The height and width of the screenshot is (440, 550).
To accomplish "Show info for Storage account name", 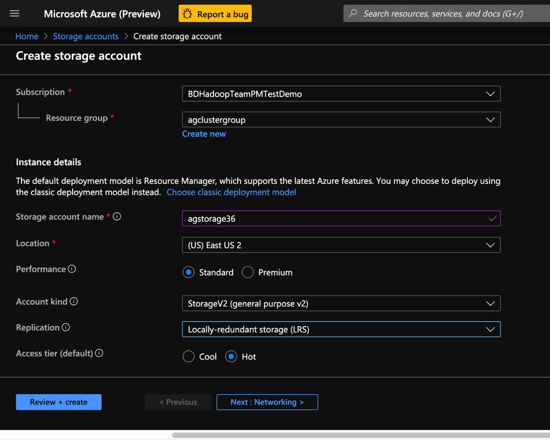I will (117, 217).
